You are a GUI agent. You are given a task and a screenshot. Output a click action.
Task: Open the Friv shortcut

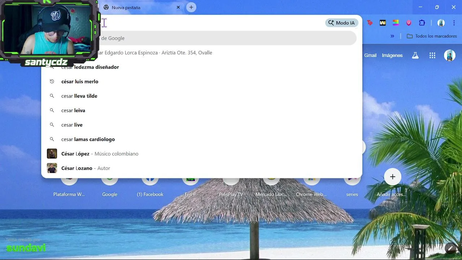coord(191,186)
